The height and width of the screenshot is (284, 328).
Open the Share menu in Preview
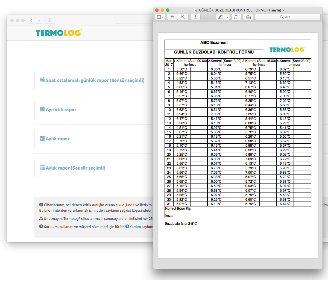pyautogui.click(x=195, y=17)
